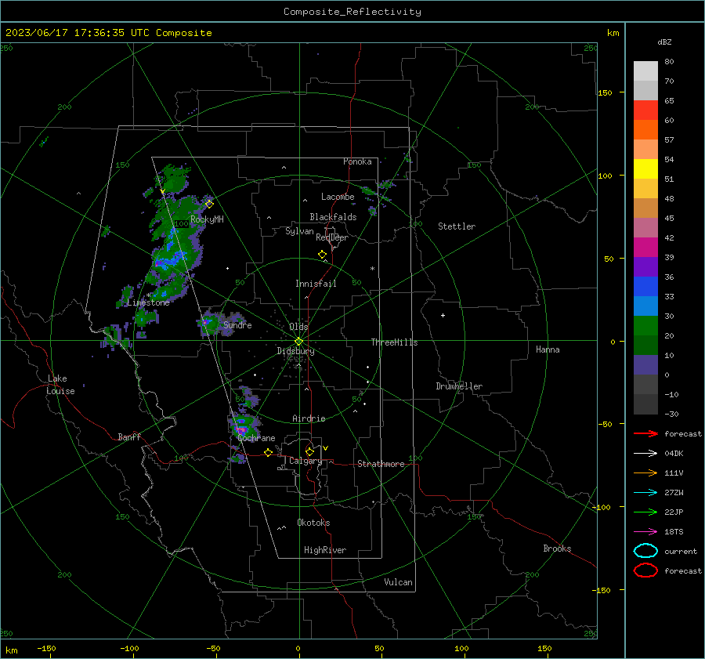Click the cyan 'current' ellipse icon
The image size is (705, 659).
click(x=645, y=551)
